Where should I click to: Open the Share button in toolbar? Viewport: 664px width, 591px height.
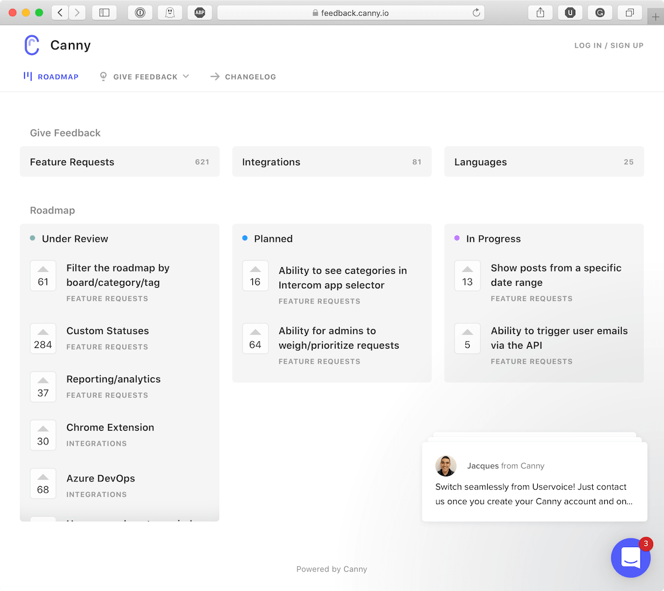540,13
